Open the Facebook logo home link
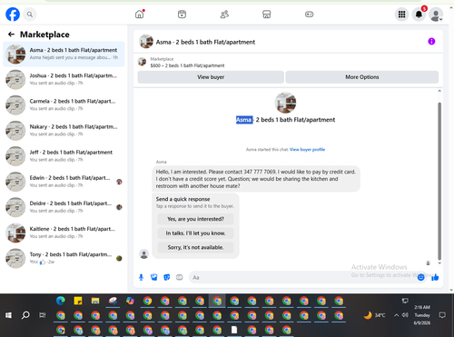Viewport: 454px width, 337px height. coord(13,15)
